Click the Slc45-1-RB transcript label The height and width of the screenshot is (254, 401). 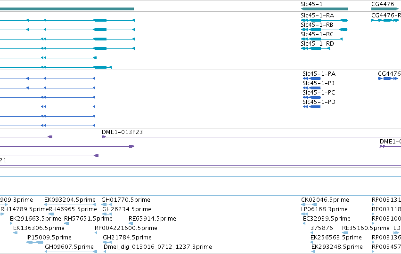coord(317,25)
